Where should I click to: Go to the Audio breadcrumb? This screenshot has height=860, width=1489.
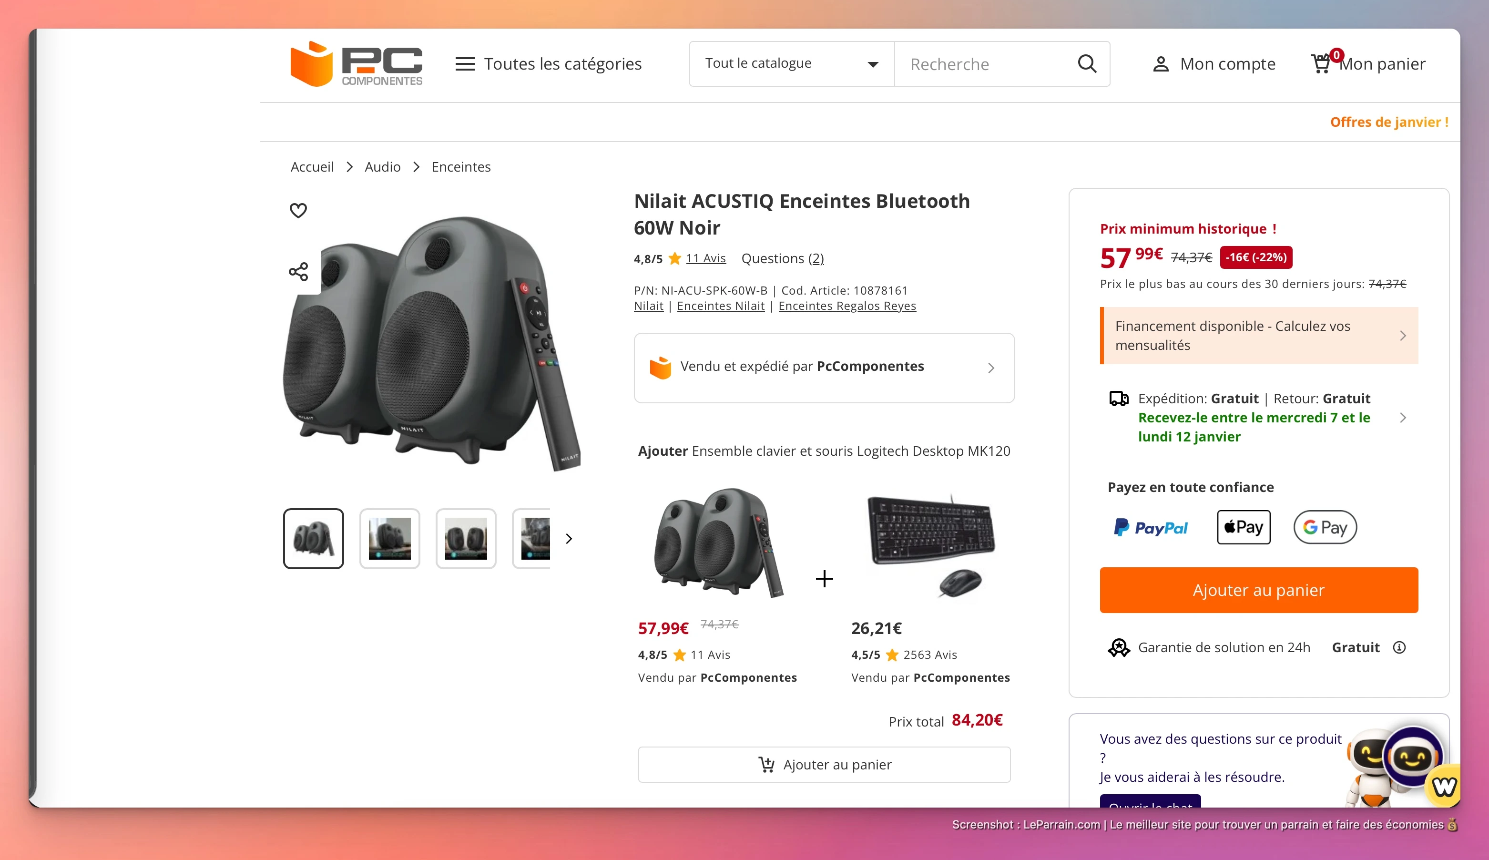[x=382, y=167]
